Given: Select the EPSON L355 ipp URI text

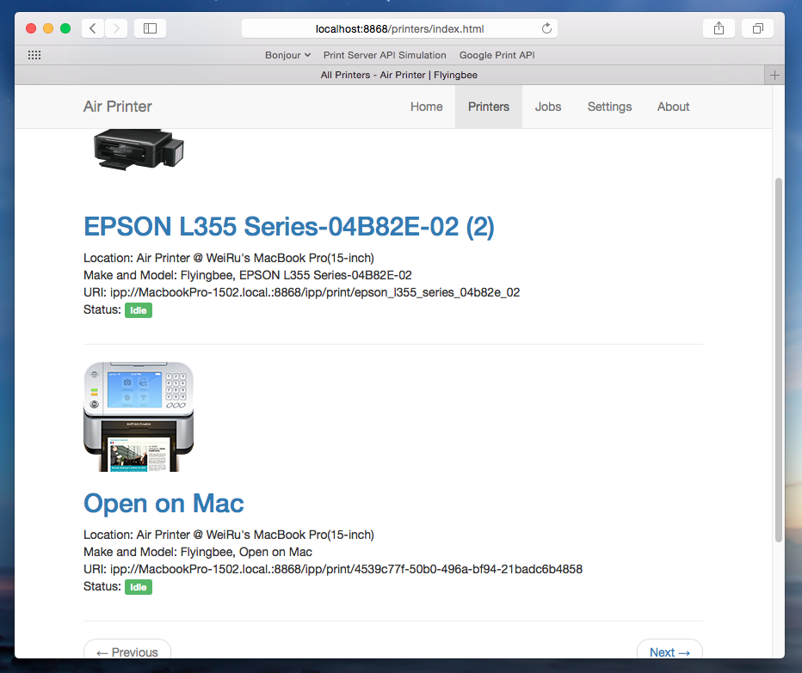Looking at the screenshot, I should [x=315, y=292].
